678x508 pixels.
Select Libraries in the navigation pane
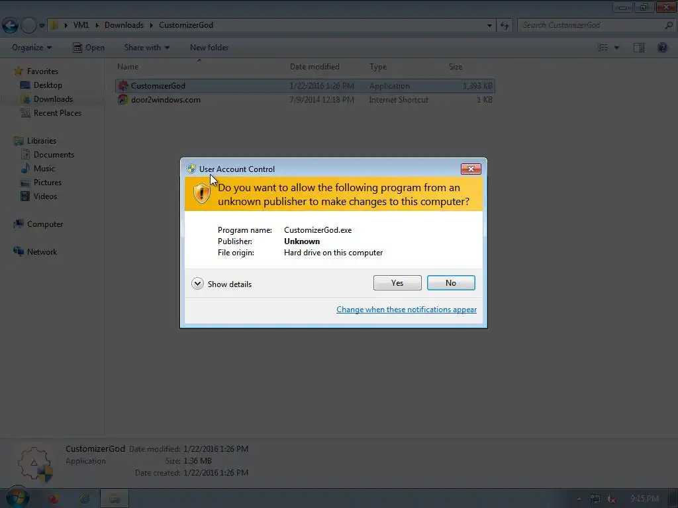coord(42,141)
